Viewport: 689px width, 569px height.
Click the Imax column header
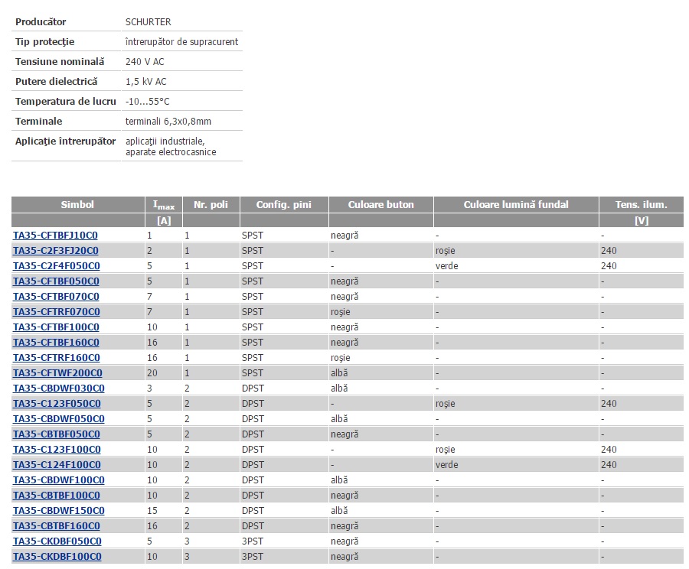(x=164, y=205)
